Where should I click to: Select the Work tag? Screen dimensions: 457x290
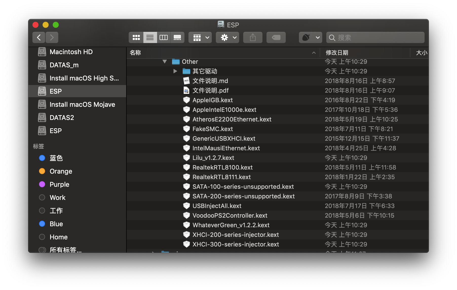click(x=77, y=198)
